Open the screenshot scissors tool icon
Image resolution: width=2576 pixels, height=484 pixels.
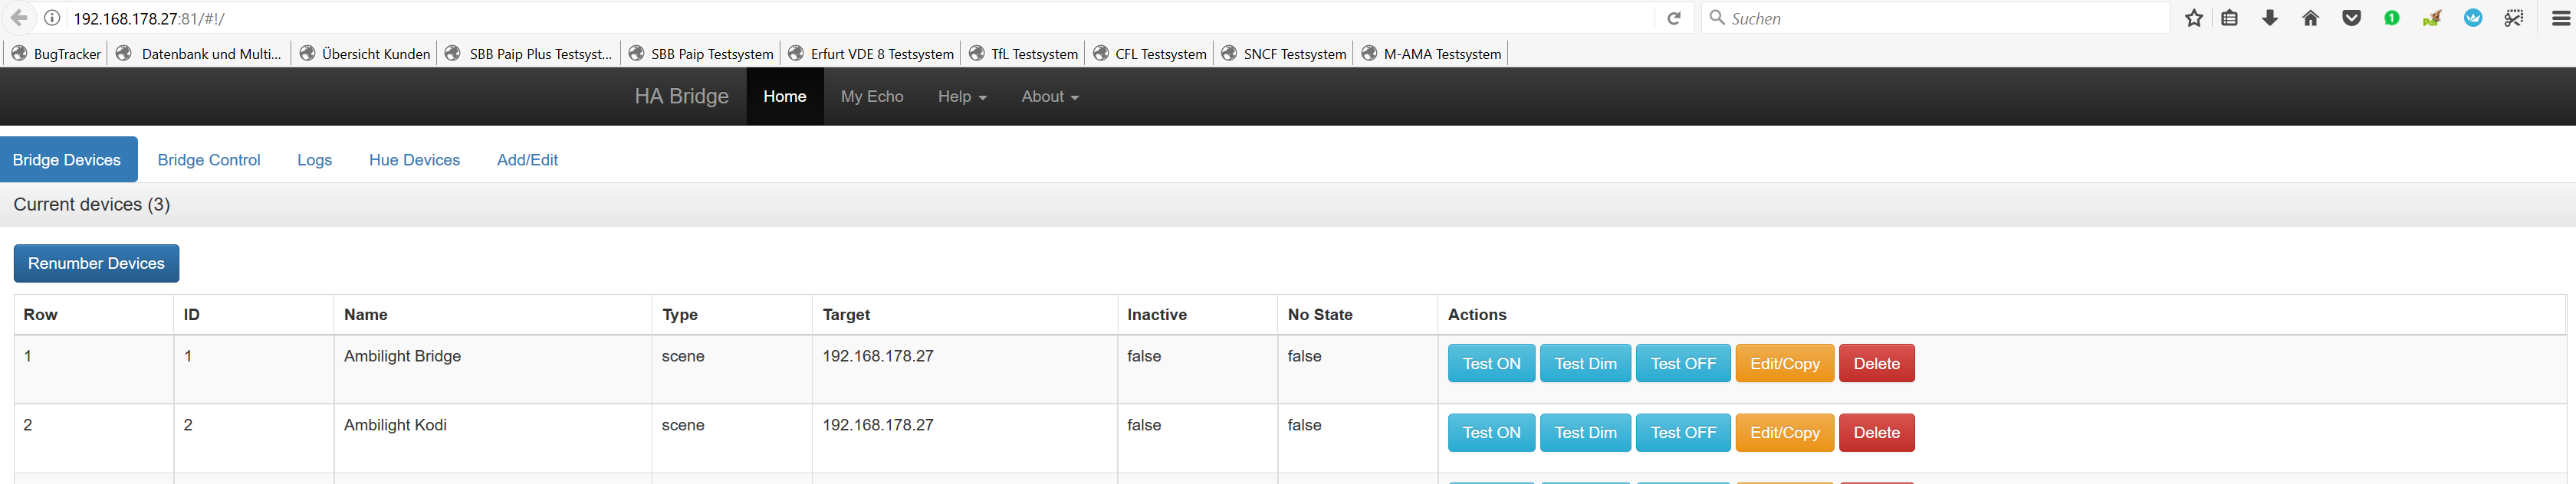coord(2513,18)
